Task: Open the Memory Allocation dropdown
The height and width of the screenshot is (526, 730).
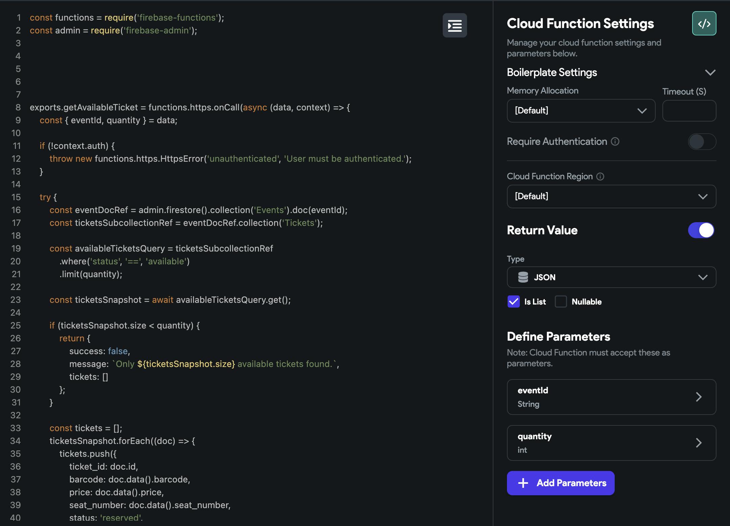Action: [x=581, y=111]
